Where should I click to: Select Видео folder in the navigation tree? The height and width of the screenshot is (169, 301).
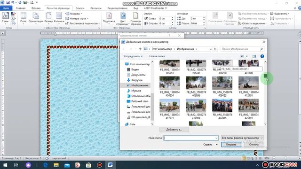tap(133, 69)
